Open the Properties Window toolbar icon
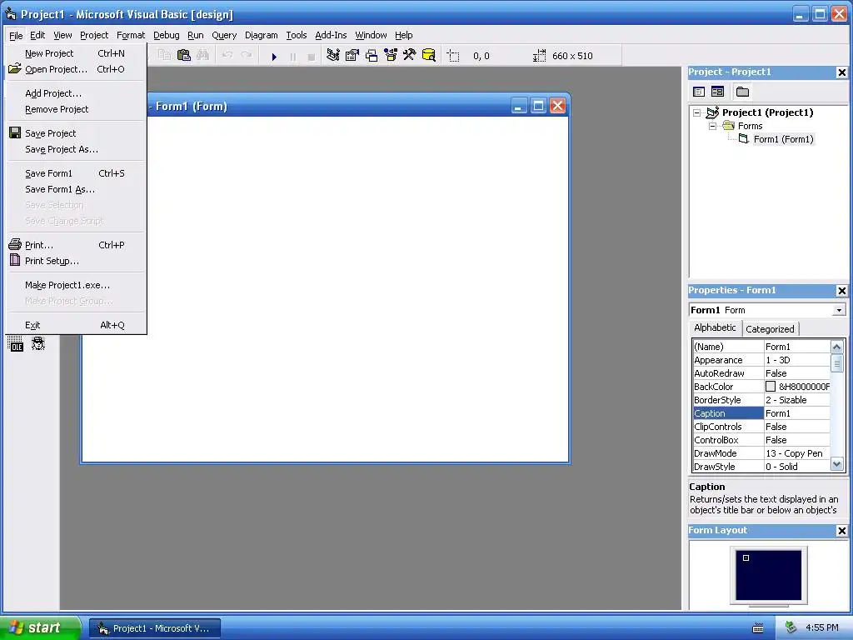The image size is (853, 640). click(352, 55)
